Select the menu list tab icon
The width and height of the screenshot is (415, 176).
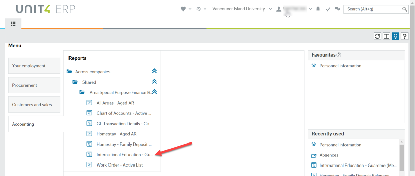click(13, 24)
